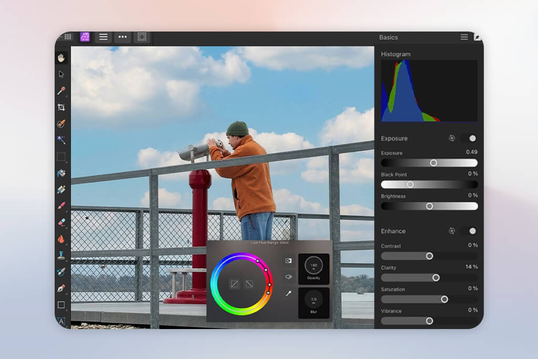Open the Basics panel list menu
The width and height of the screenshot is (538, 359).
point(464,37)
